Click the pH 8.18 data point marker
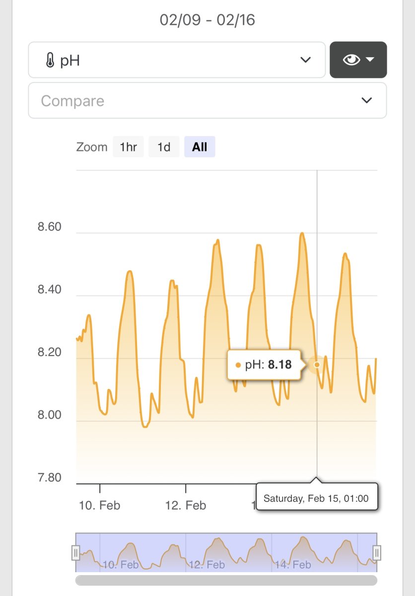415x596 pixels. click(x=317, y=365)
